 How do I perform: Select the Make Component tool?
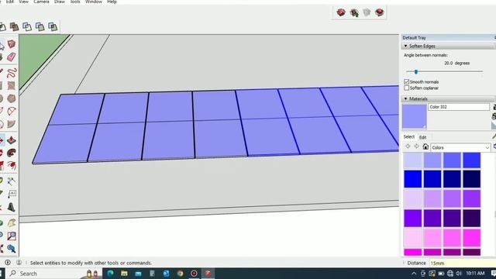pyautogui.click(x=12, y=43)
